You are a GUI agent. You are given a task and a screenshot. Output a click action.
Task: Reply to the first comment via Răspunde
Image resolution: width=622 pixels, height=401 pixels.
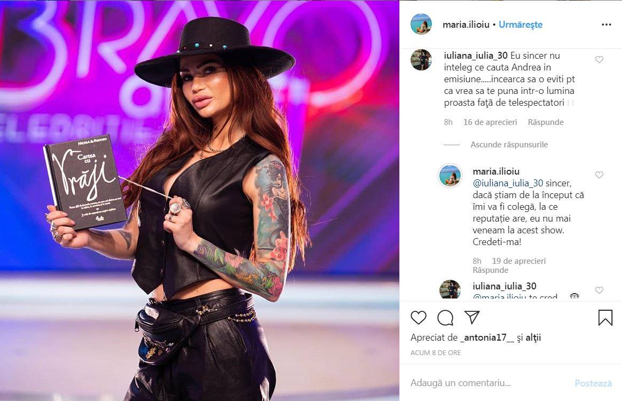point(546,122)
